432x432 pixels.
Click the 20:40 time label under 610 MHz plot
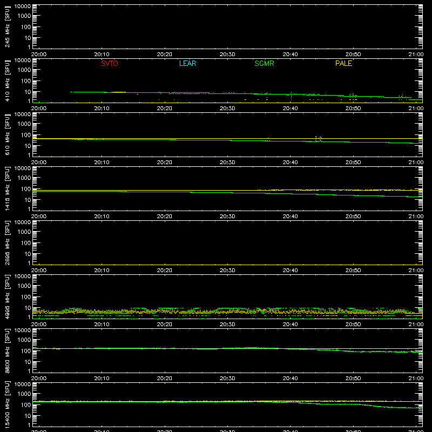[290, 163]
